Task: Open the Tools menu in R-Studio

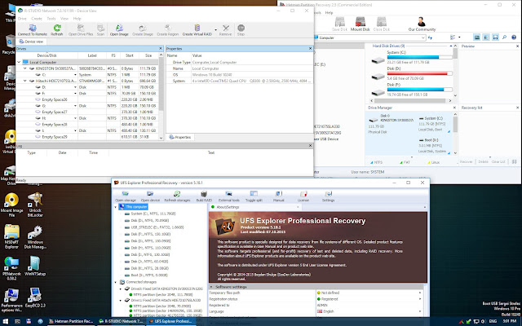Action: (51, 19)
